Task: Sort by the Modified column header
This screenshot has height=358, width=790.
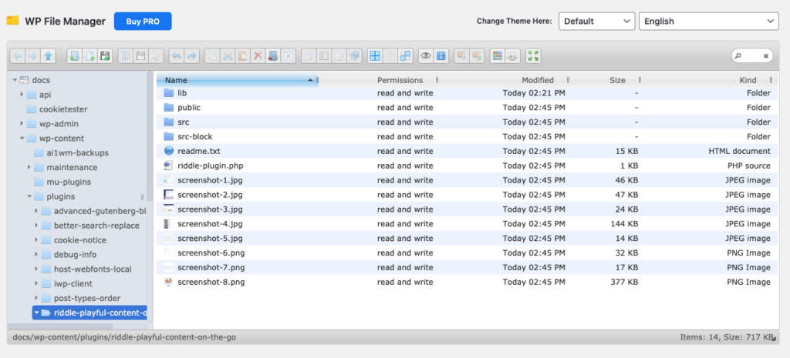Action: 538,80
